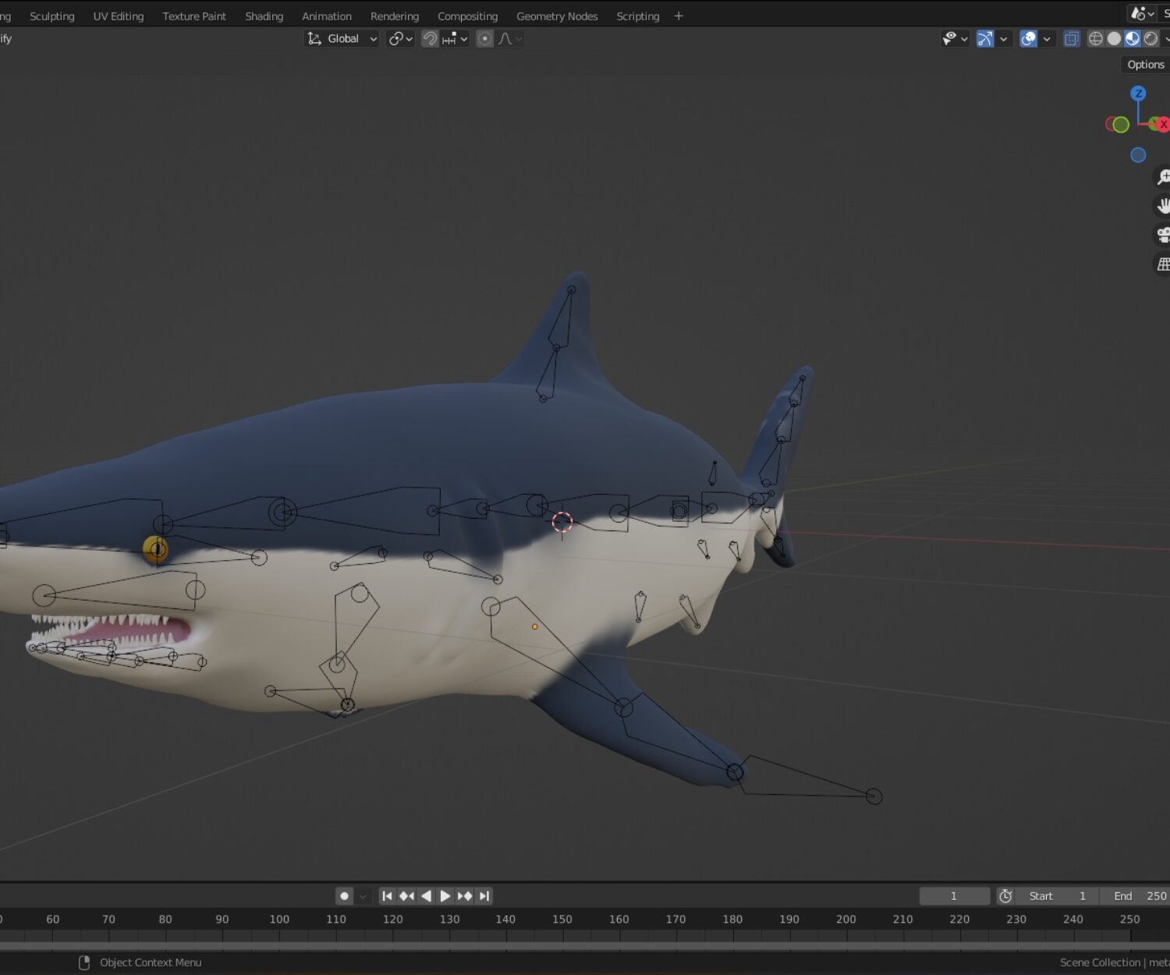Open the Texture Paint workspace

(x=193, y=16)
